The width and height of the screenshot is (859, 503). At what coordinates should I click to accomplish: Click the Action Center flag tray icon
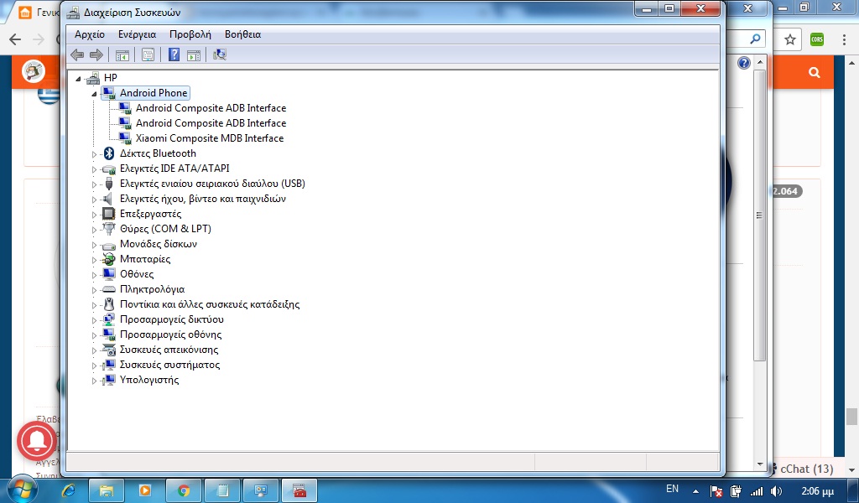(716, 491)
